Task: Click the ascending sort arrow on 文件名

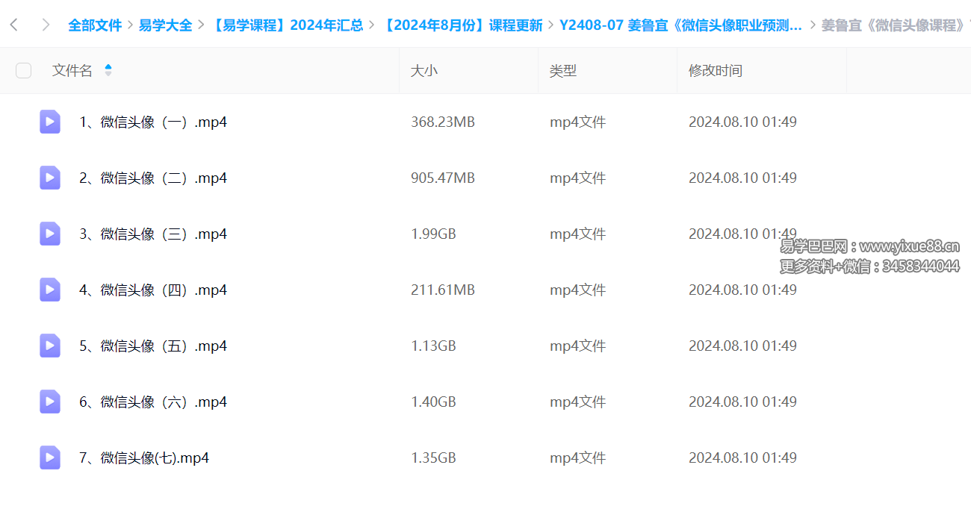Action: click(x=108, y=66)
